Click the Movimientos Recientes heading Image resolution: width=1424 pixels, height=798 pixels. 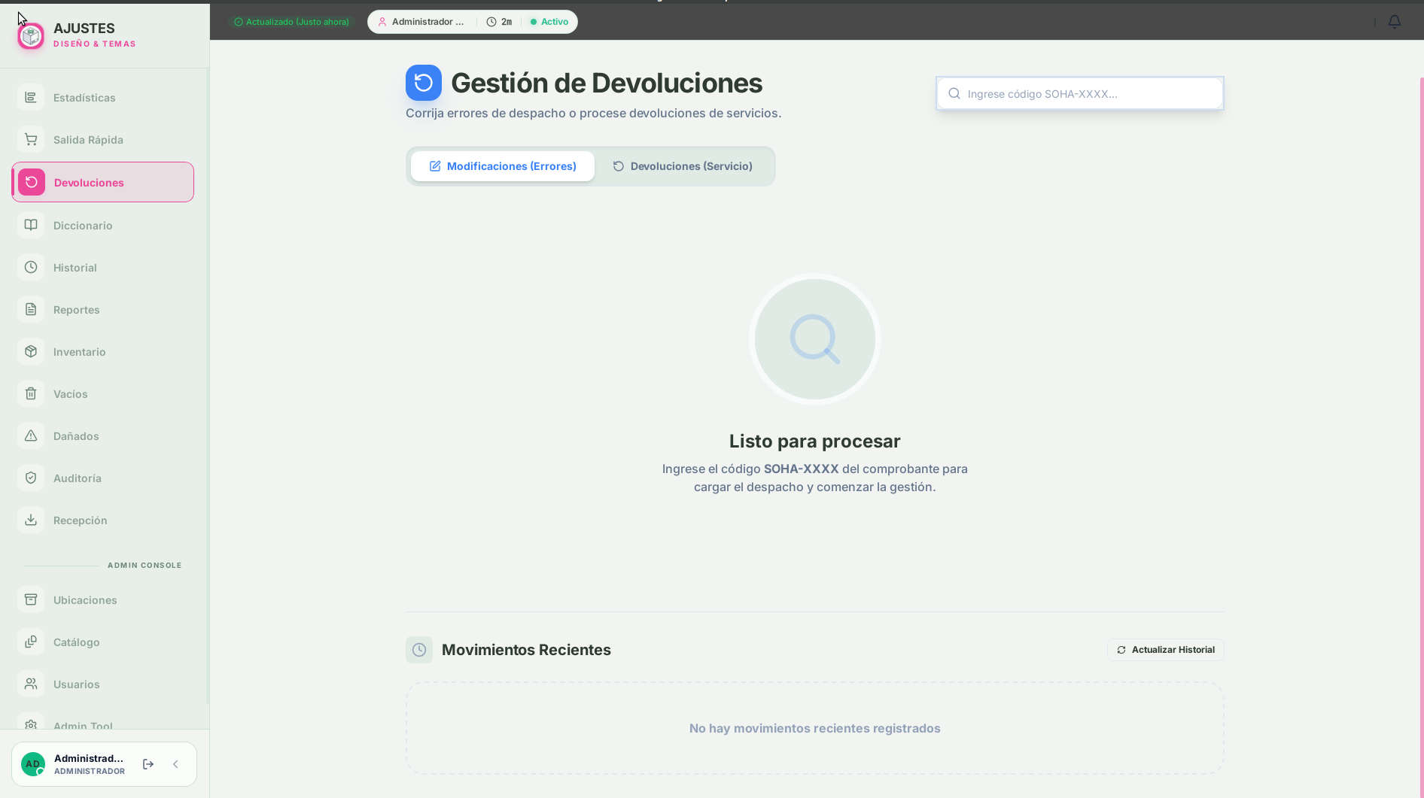526,650
